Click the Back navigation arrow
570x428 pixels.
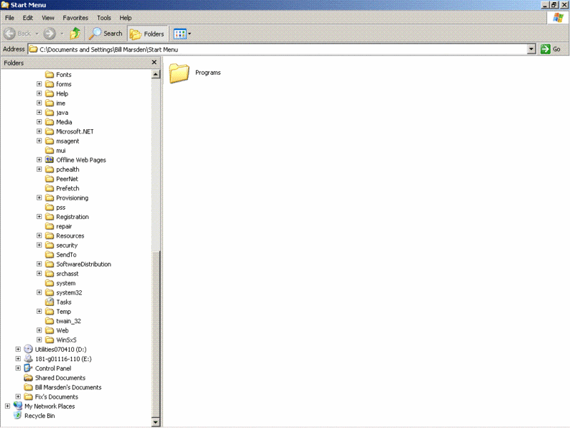[19, 34]
